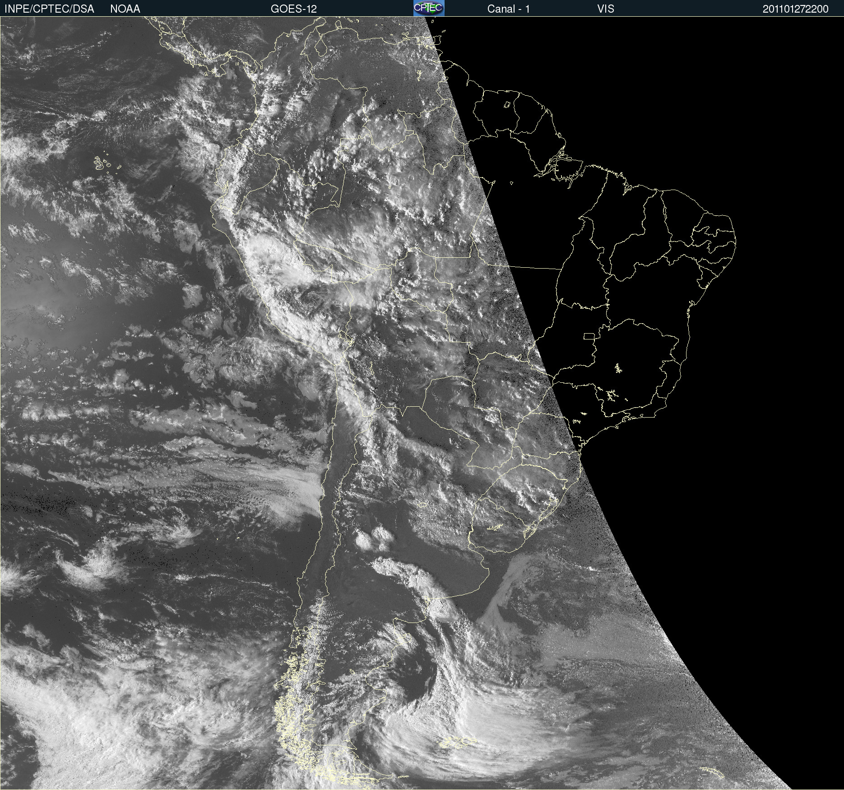This screenshot has width=844, height=790.
Task: Select the INPE/CPTEC/DSA header label
Action: 49,9
